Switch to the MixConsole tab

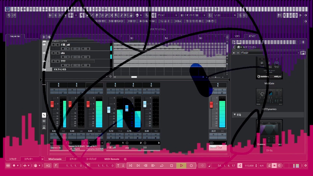click(55, 159)
